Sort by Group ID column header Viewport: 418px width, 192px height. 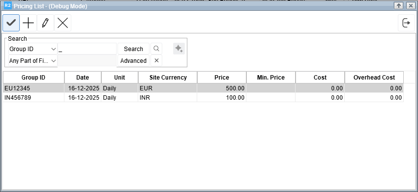33,78
